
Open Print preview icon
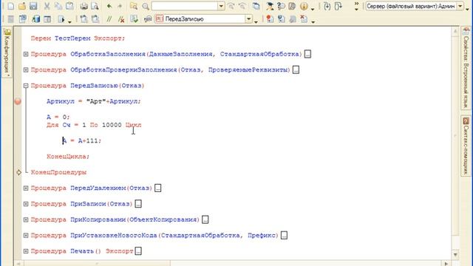click(95, 6)
